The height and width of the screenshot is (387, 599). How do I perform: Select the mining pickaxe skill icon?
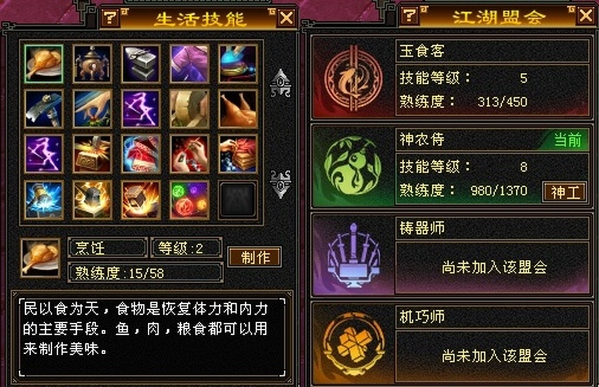pos(43,109)
